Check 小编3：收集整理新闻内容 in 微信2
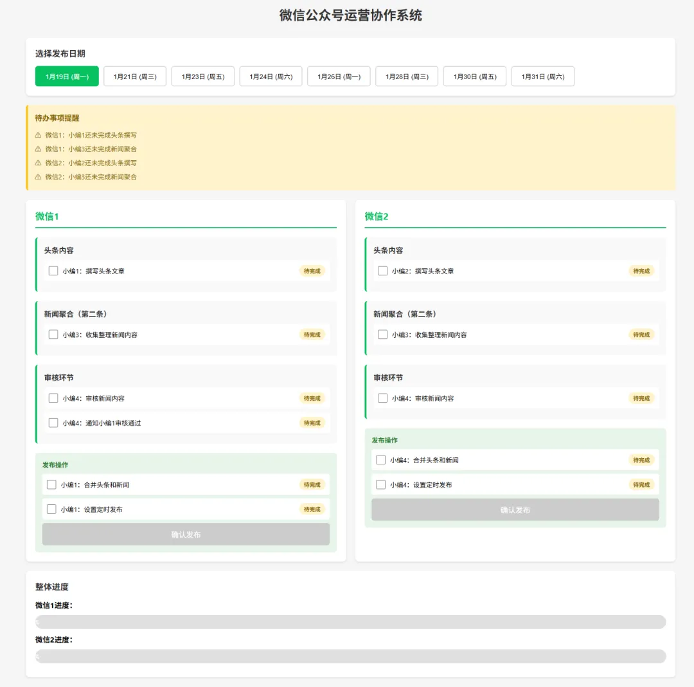The height and width of the screenshot is (687, 694). coord(382,334)
